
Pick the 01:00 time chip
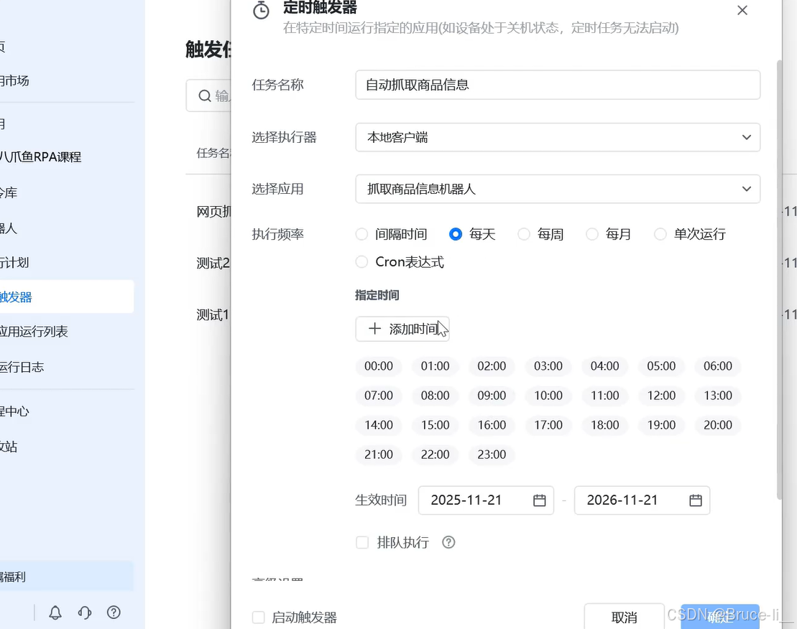click(435, 366)
